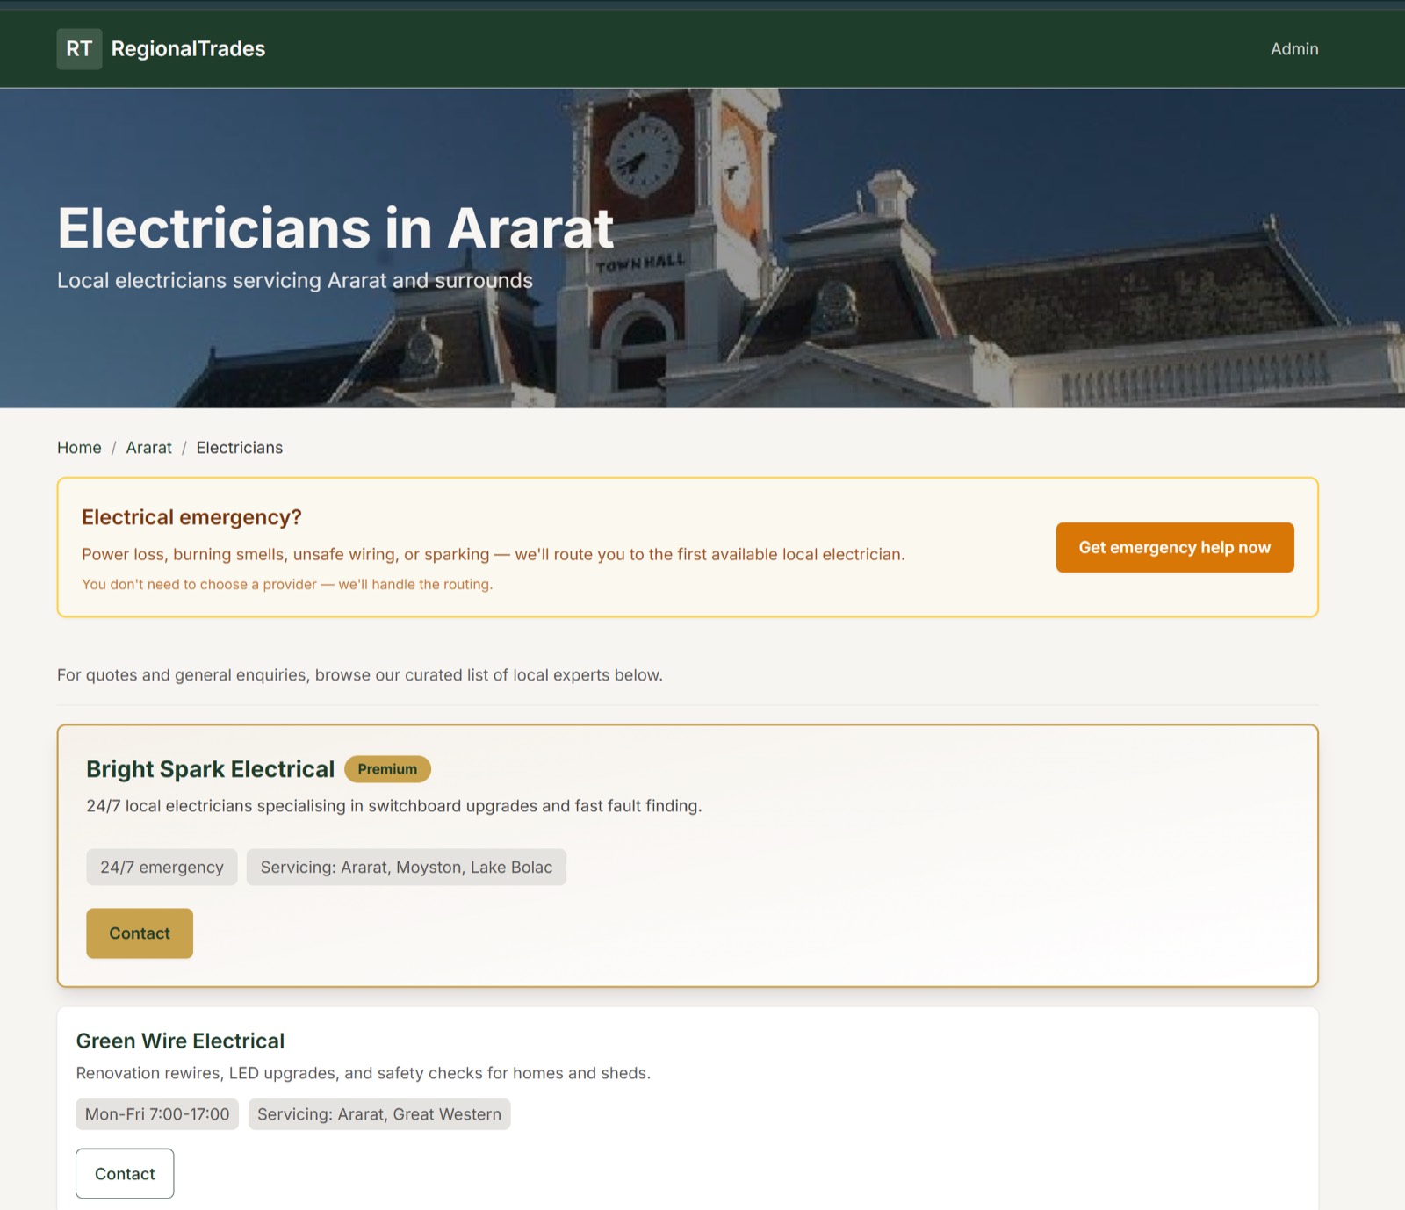Contact Bright Spark Electrical
Image resolution: width=1405 pixels, height=1210 pixels.
click(140, 933)
